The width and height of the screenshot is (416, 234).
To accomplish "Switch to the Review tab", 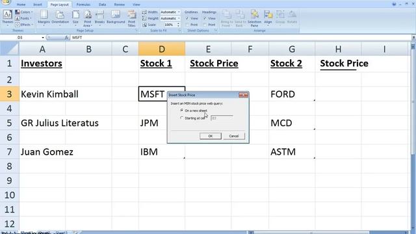I will 120,5.
